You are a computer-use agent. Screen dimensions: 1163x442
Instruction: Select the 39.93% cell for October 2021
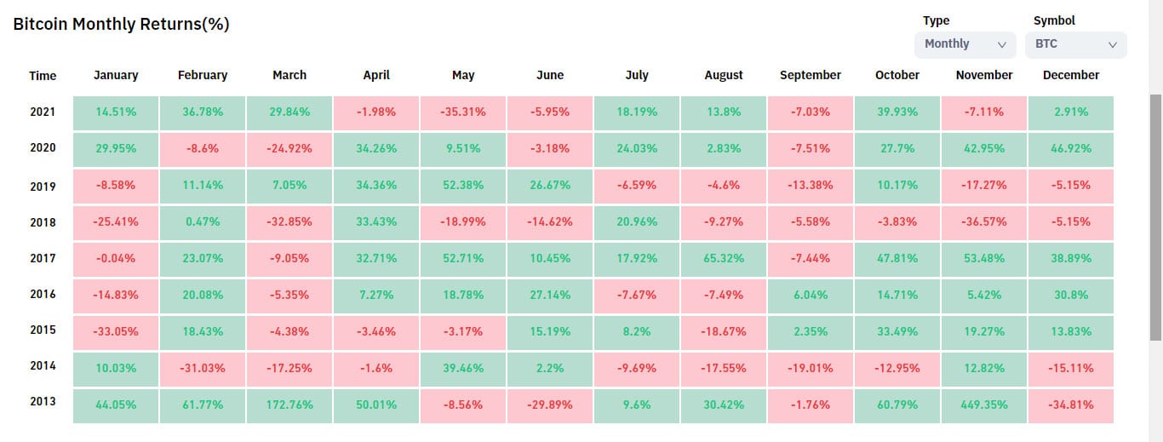(897, 112)
